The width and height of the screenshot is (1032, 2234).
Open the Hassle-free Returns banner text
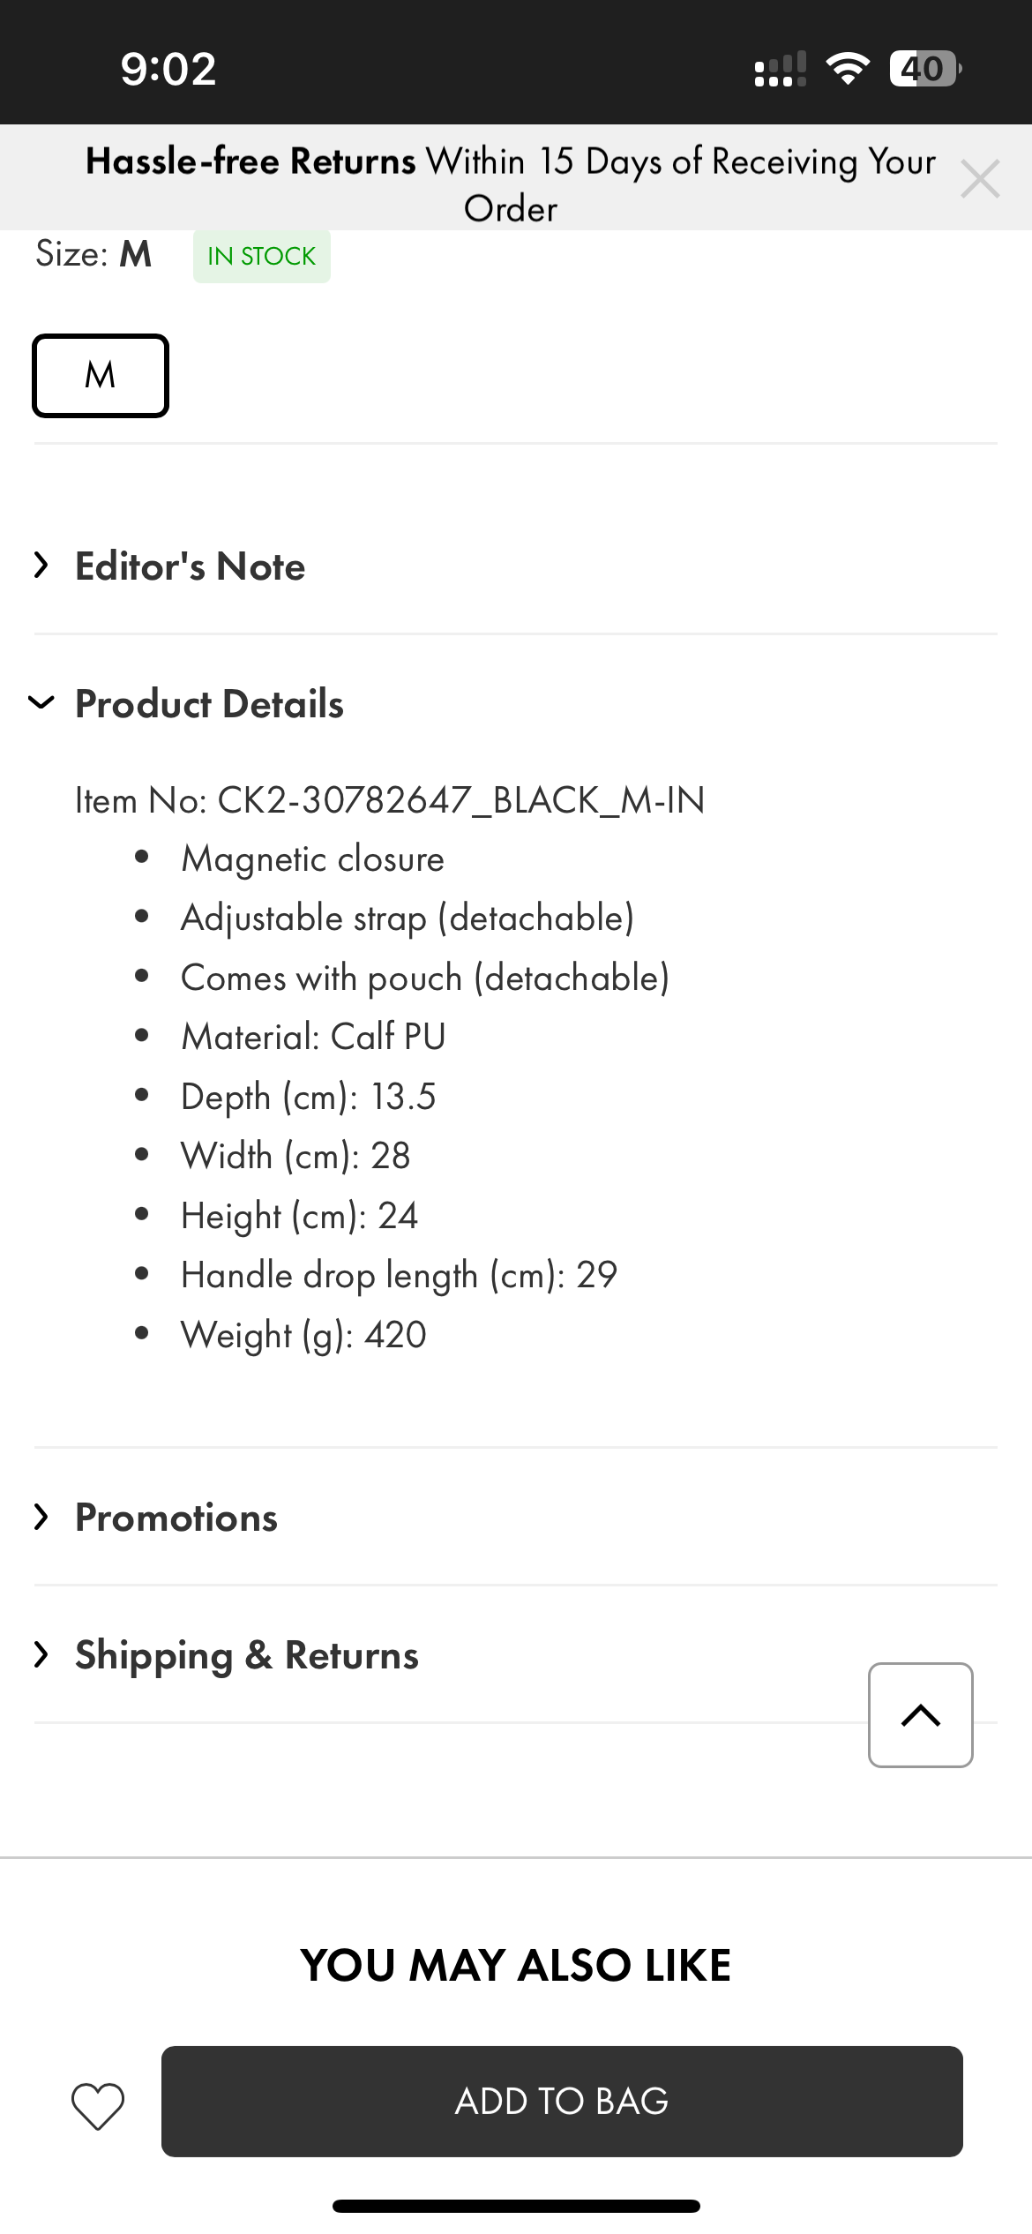pos(510,184)
